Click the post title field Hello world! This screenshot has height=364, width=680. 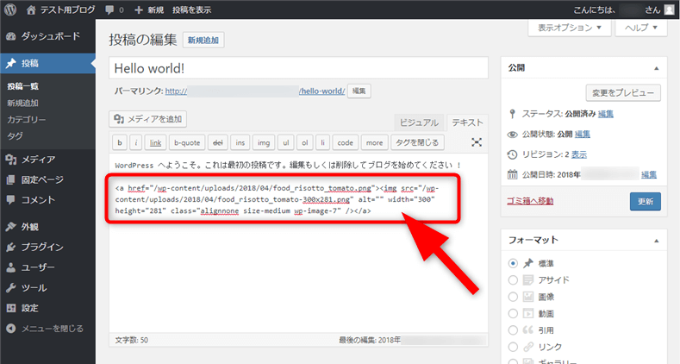click(x=298, y=68)
